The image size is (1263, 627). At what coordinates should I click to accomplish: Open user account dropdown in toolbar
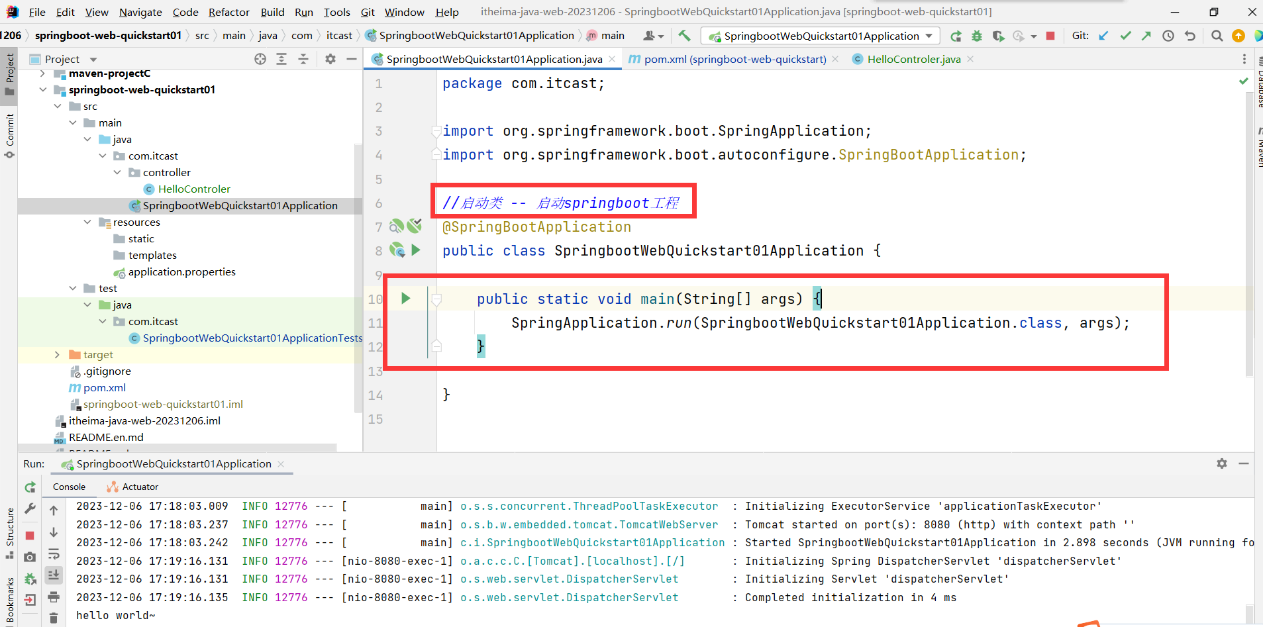click(x=653, y=36)
